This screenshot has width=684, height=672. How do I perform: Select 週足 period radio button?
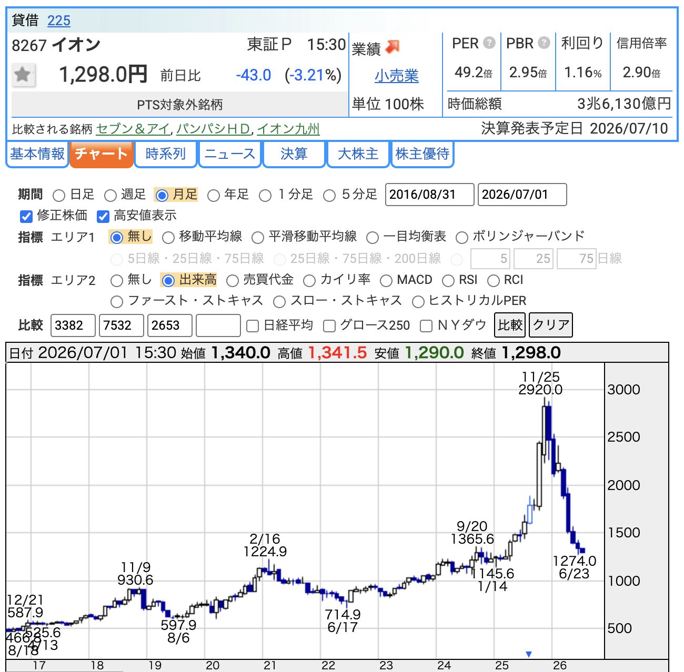coord(110,196)
